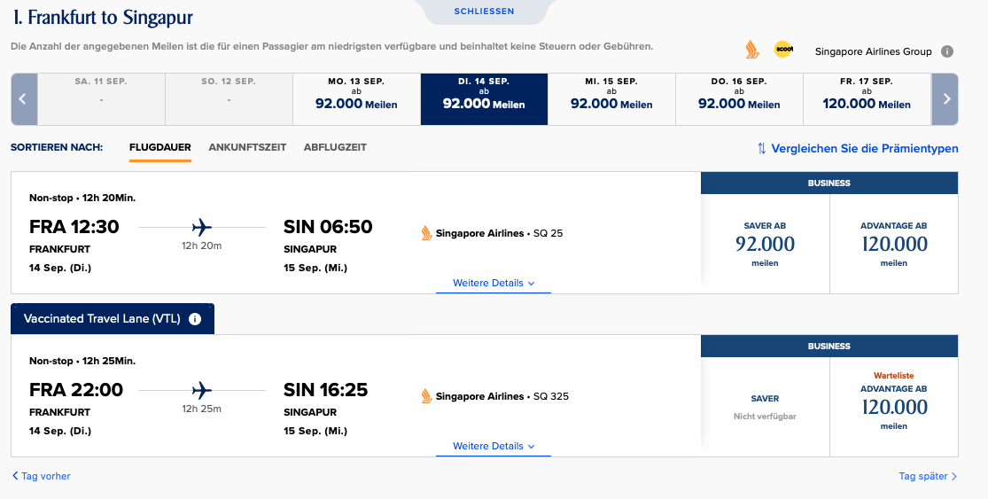
Task: Choose Saver 92.000 miles for SQ 25
Action: click(765, 244)
